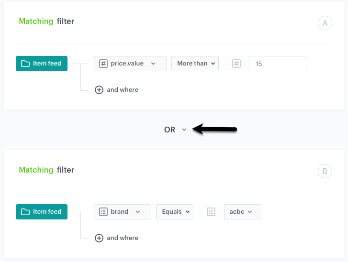The height and width of the screenshot is (262, 348).
Task: Click the Item feed button in filter B
Action: (42, 212)
